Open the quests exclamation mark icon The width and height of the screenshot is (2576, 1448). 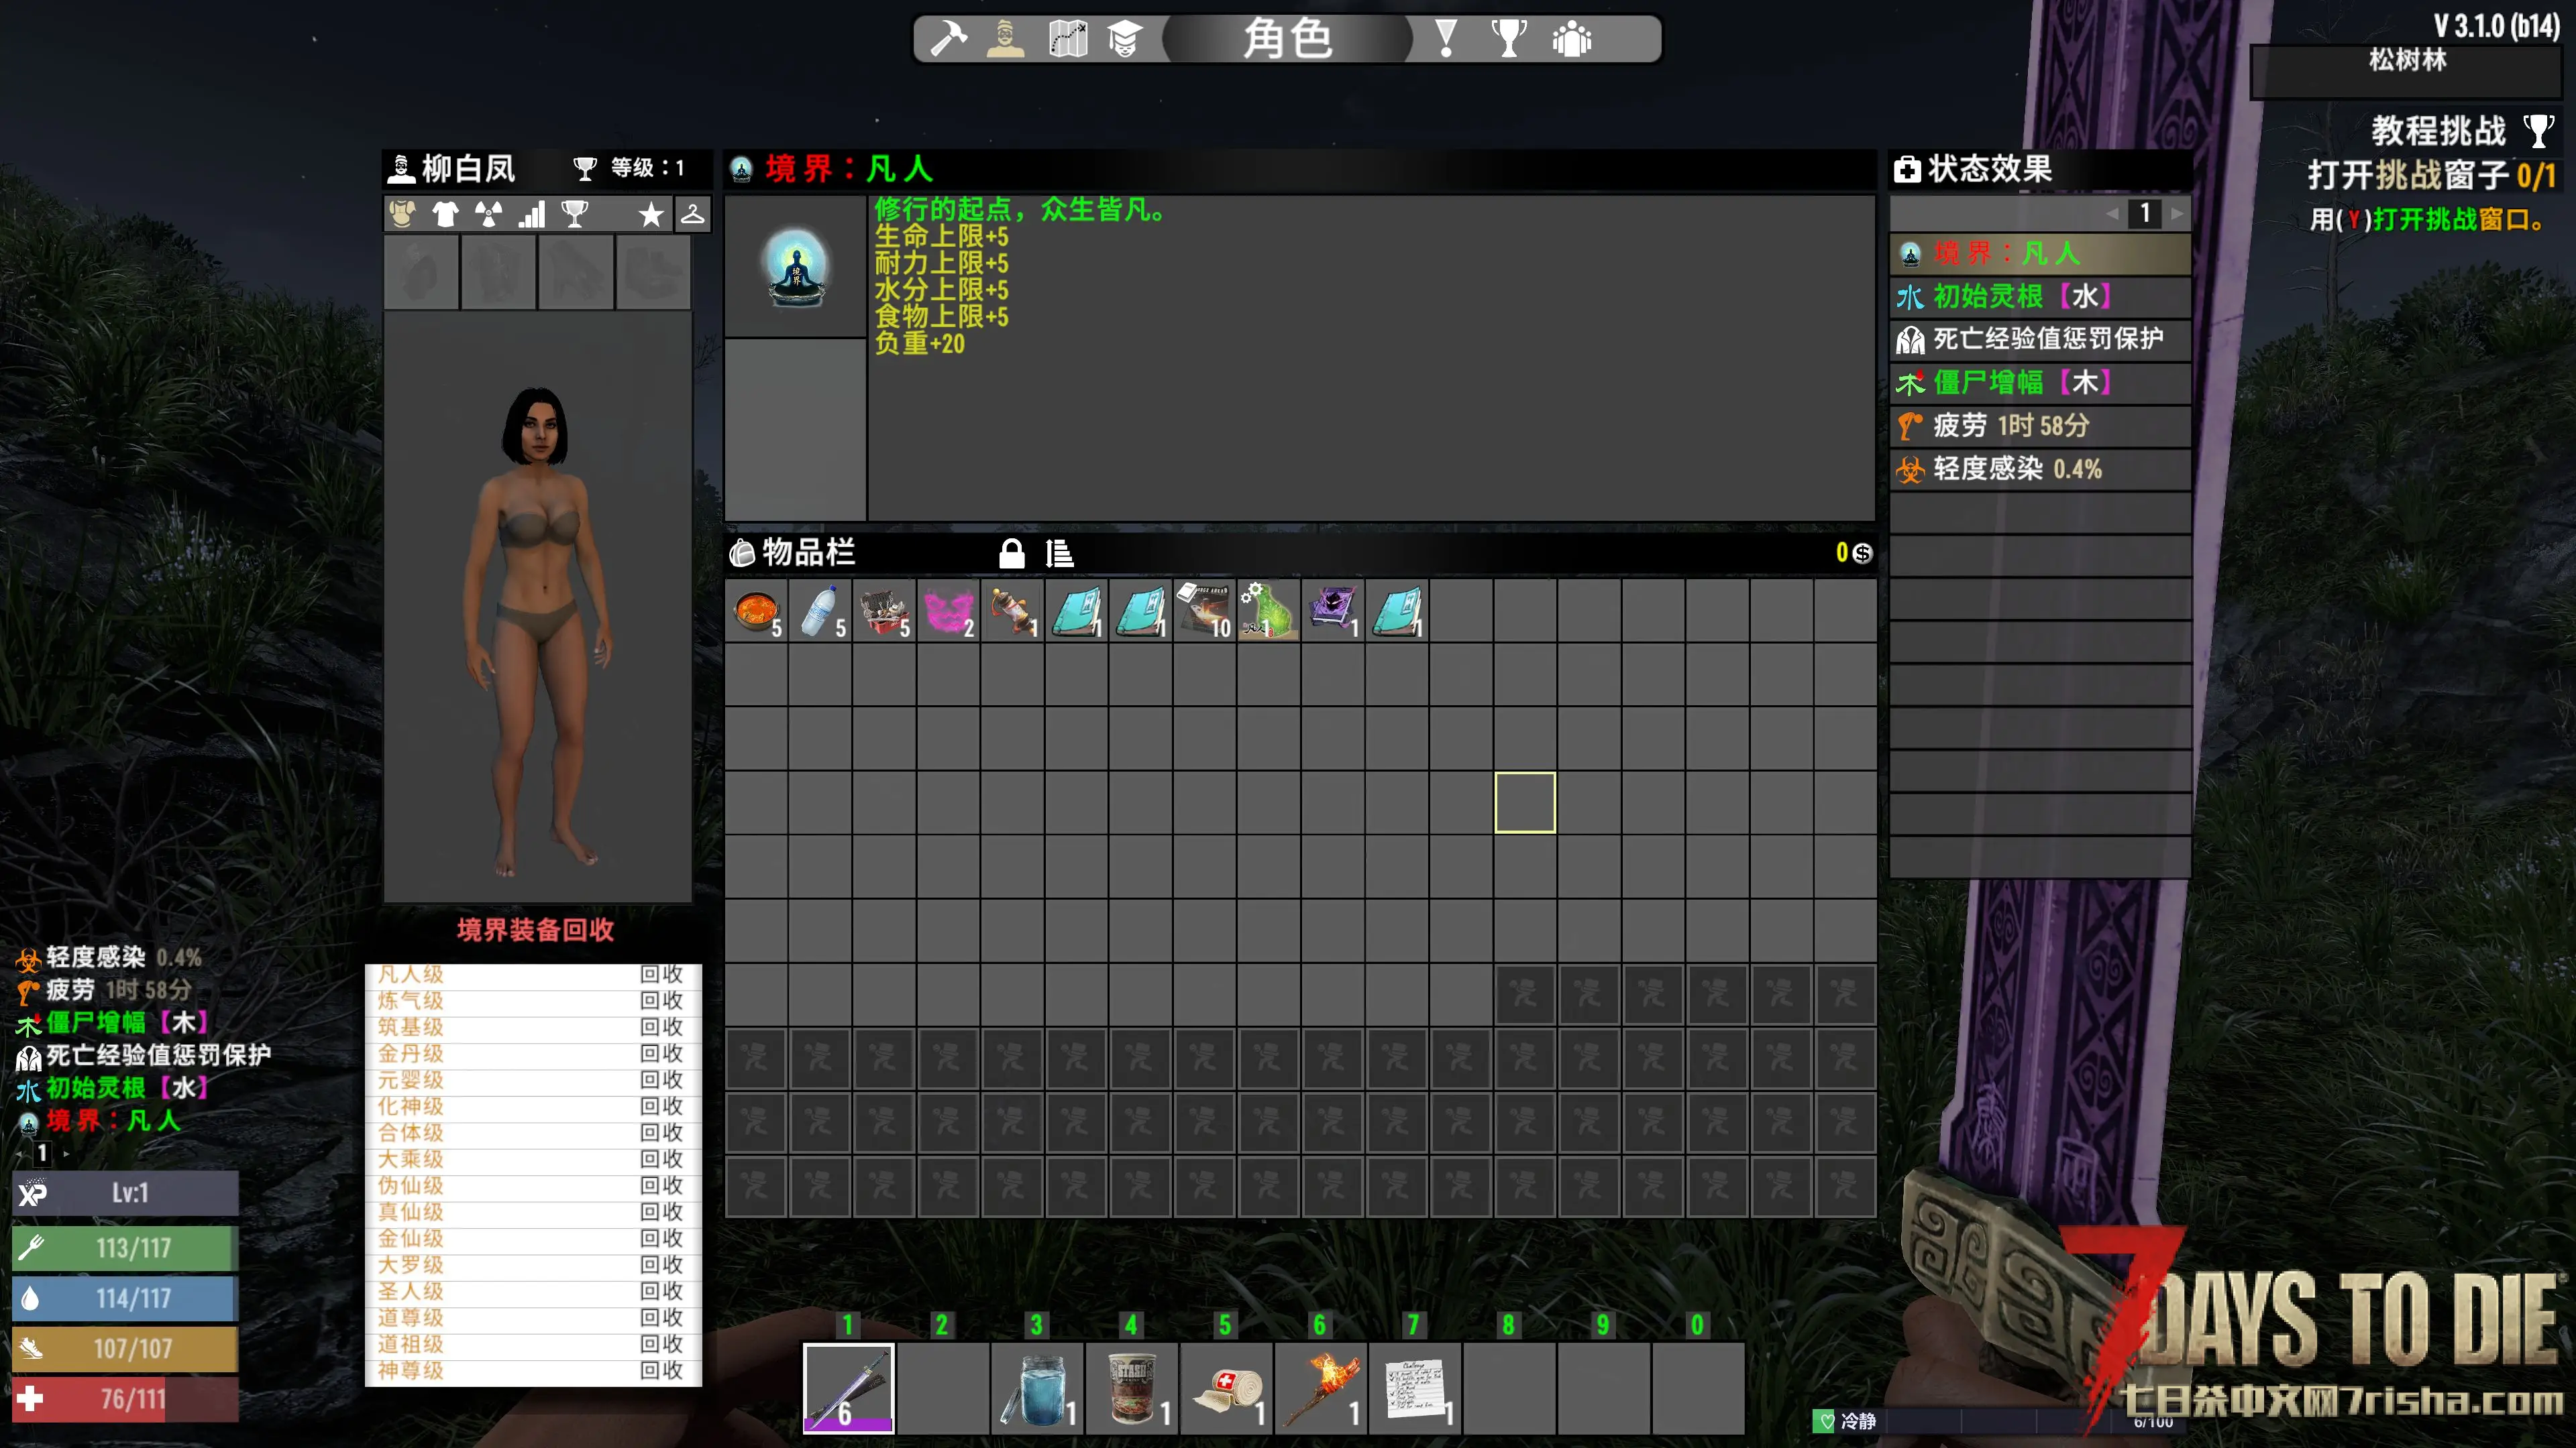point(1446,39)
